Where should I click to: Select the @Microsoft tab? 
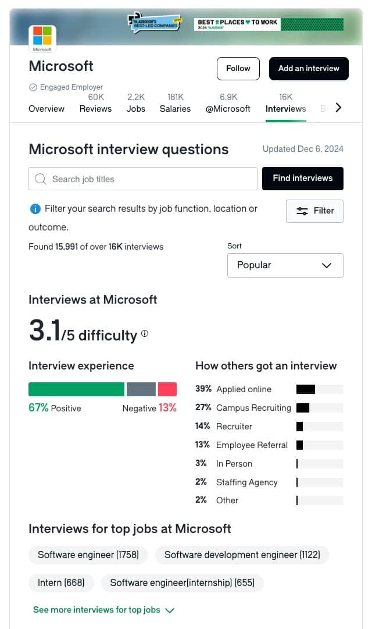tap(228, 108)
